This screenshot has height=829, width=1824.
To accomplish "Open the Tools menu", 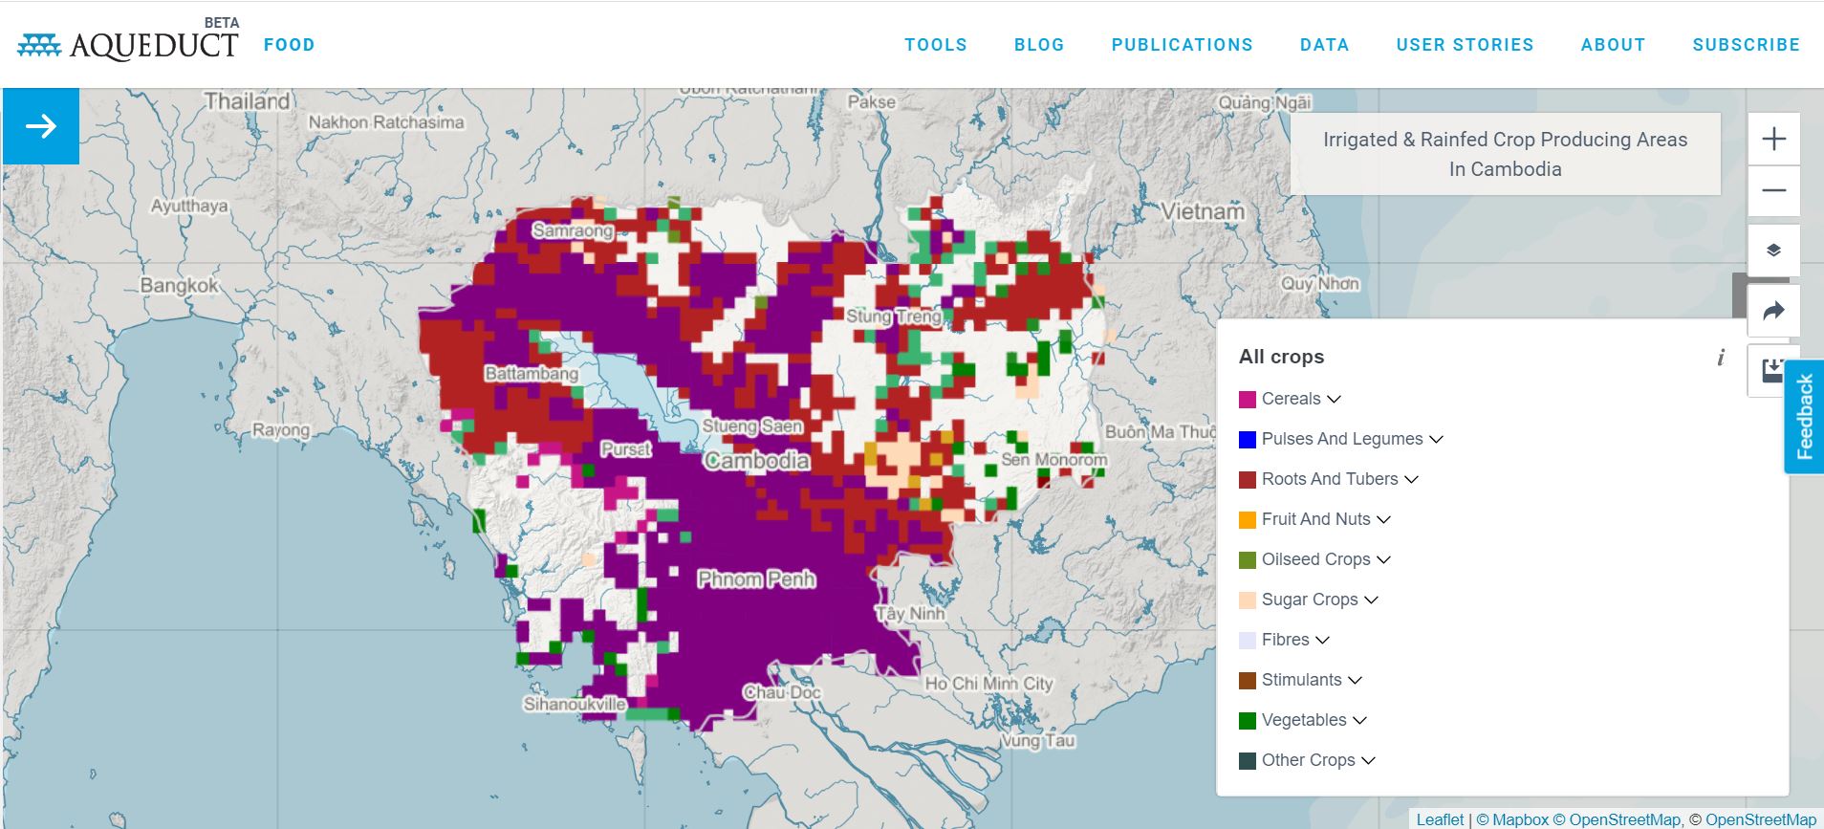I will click(935, 45).
